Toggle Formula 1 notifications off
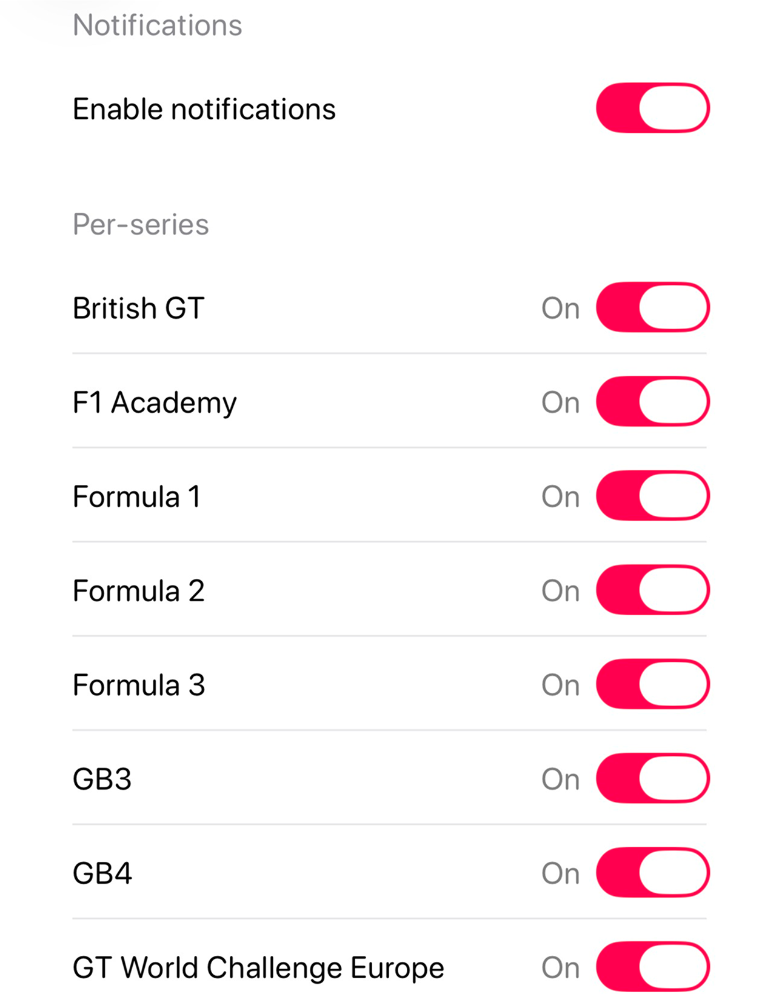Viewport: 779px width, 994px height. point(652,496)
